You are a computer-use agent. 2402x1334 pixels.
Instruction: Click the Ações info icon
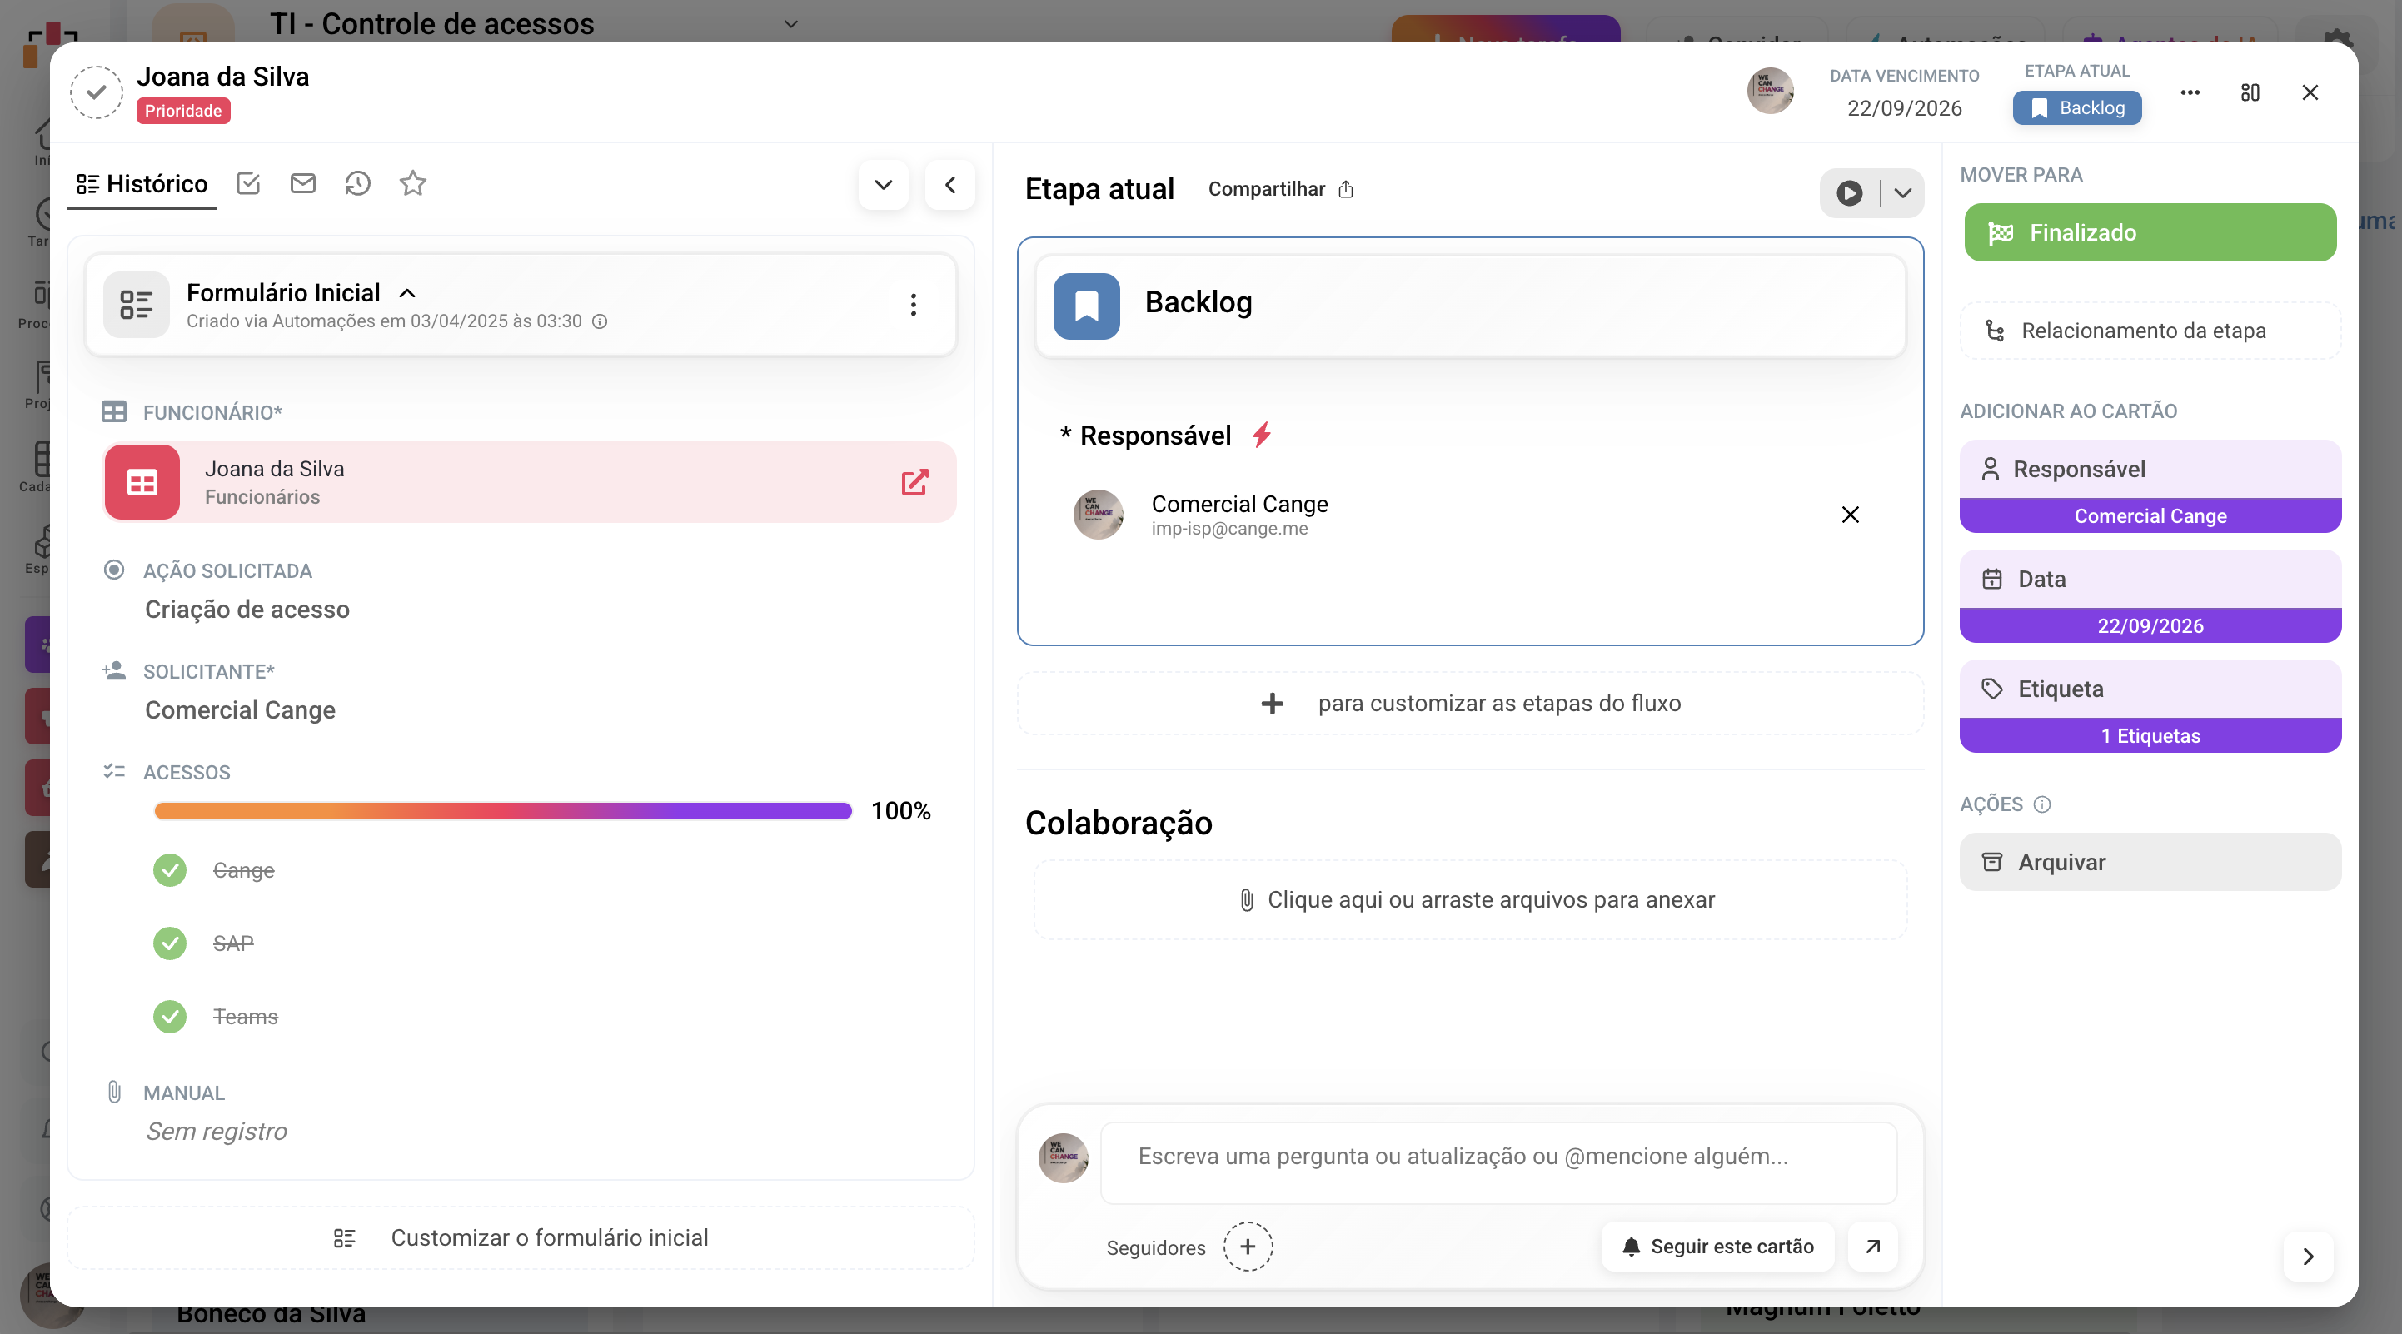tap(2042, 804)
